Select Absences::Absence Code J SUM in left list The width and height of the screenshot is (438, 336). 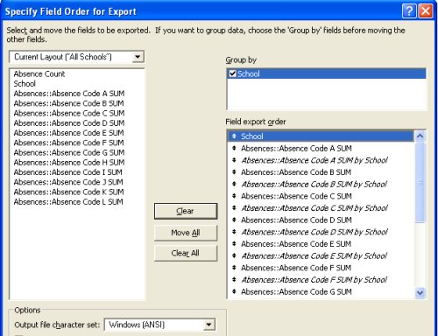click(68, 182)
